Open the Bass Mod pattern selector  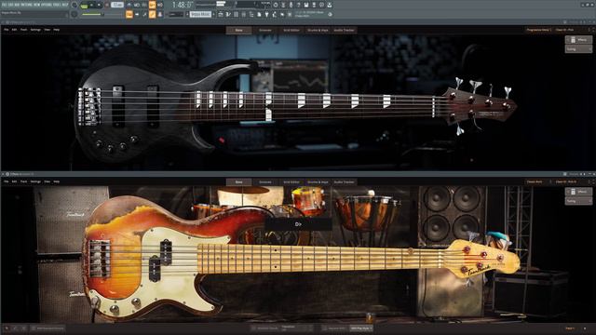tap(200, 15)
